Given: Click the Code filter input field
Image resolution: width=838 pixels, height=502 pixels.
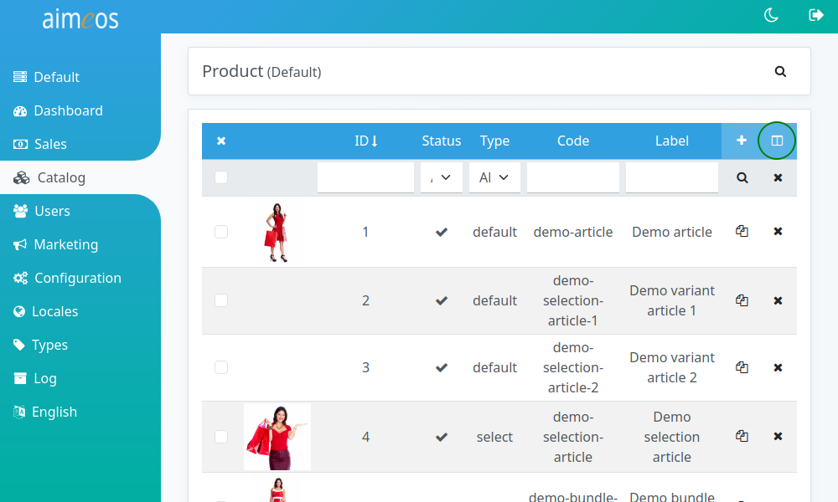Looking at the screenshot, I should [573, 177].
